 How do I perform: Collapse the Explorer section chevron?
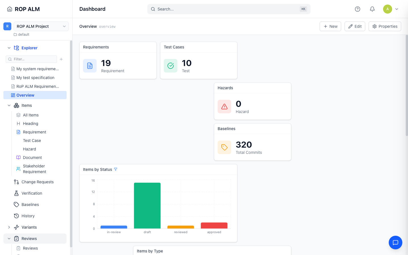[x=9, y=48]
